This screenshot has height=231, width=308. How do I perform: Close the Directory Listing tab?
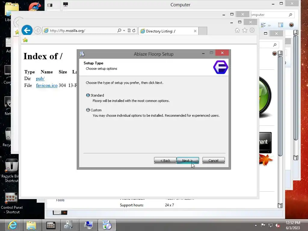point(195,31)
